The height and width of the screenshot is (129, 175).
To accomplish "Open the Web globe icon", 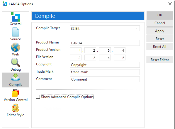I will (x=16, y=47).
